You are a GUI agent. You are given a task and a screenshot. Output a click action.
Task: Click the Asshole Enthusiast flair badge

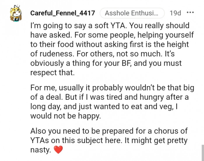(132, 13)
